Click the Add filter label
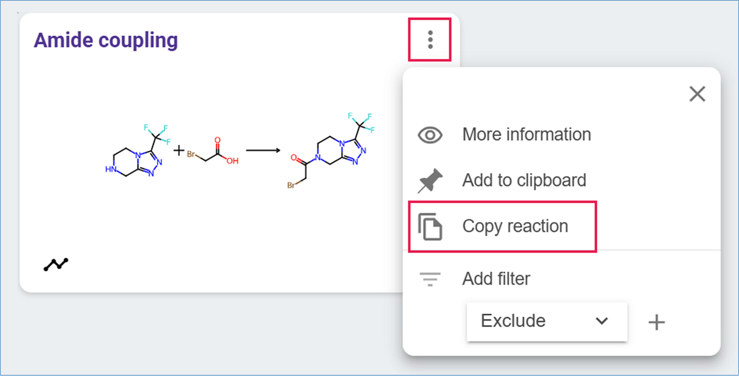The image size is (739, 376). click(x=496, y=279)
